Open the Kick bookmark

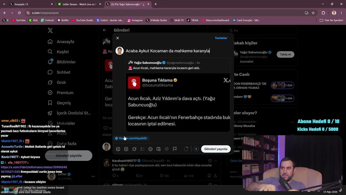coord(33,20)
